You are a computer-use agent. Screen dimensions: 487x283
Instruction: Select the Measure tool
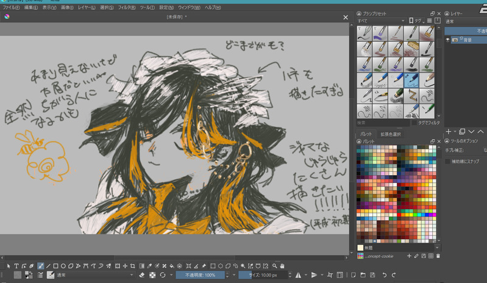pos(196,266)
